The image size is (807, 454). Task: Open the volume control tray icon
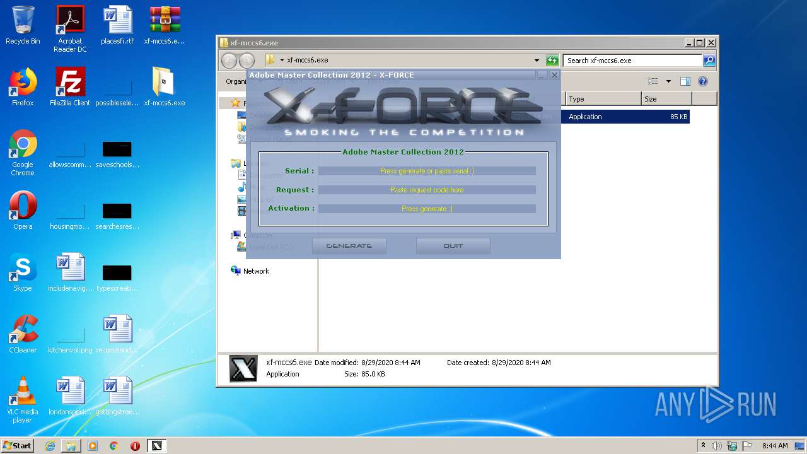pyautogui.click(x=717, y=446)
